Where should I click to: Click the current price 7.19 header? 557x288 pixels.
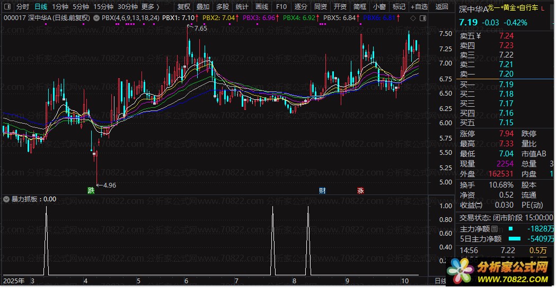(x=468, y=22)
